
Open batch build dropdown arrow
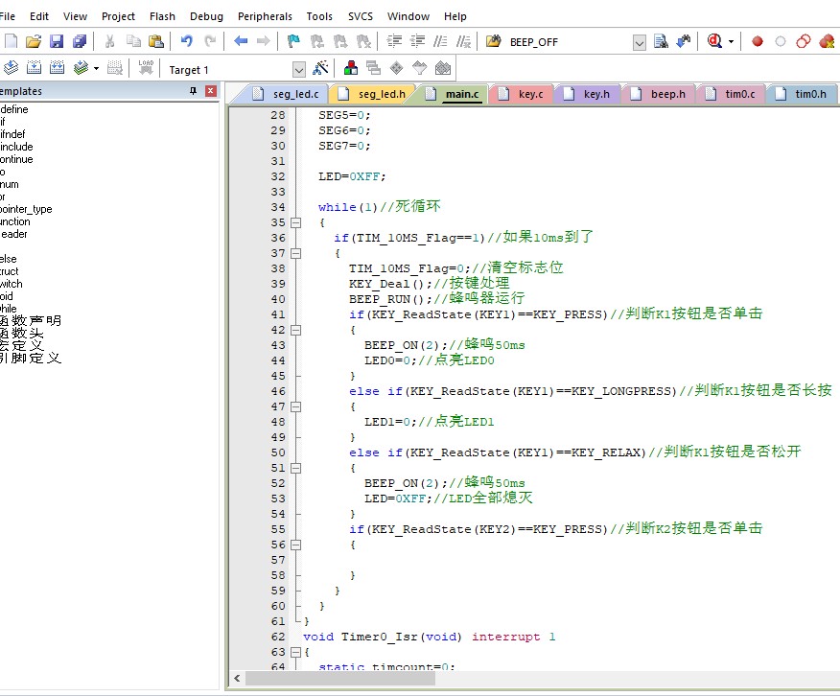[x=97, y=68]
